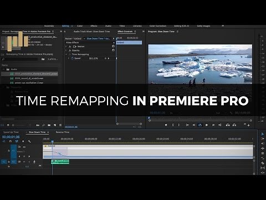Reset the Opacity effect parameters
This screenshot has height=200, width=266.
(x=113, y=50)
